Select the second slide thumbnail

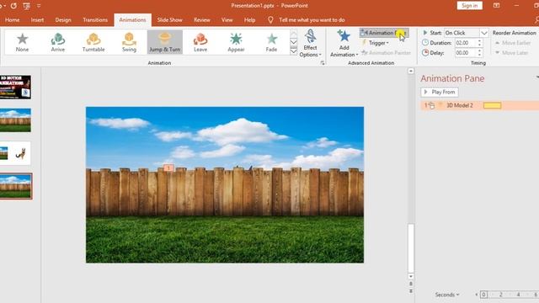pos(15,120)
